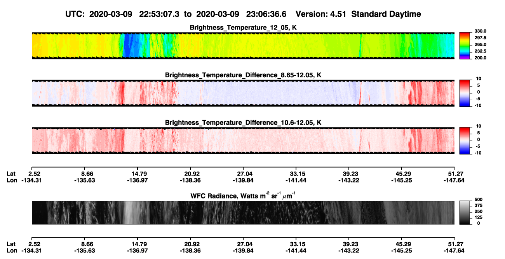Viewport: 505px width, 259px height.
Task: Click longitude -134.31 on the bottom axis
Action: tap(31, 250)
